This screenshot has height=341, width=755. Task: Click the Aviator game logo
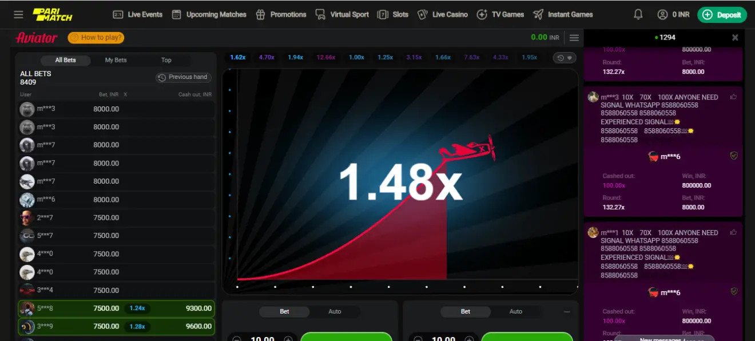[x=37, y=38]
